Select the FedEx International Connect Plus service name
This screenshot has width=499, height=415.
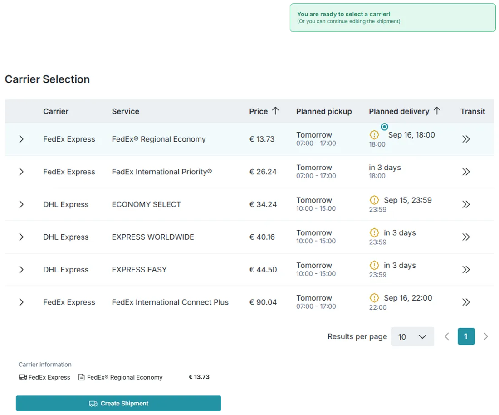tap(170, 302)
